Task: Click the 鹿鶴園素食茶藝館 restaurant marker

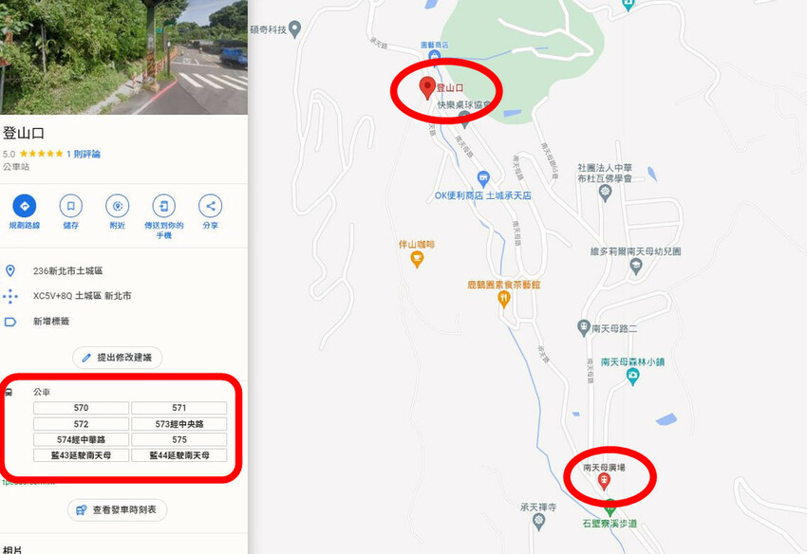Action: coord(504,300)
